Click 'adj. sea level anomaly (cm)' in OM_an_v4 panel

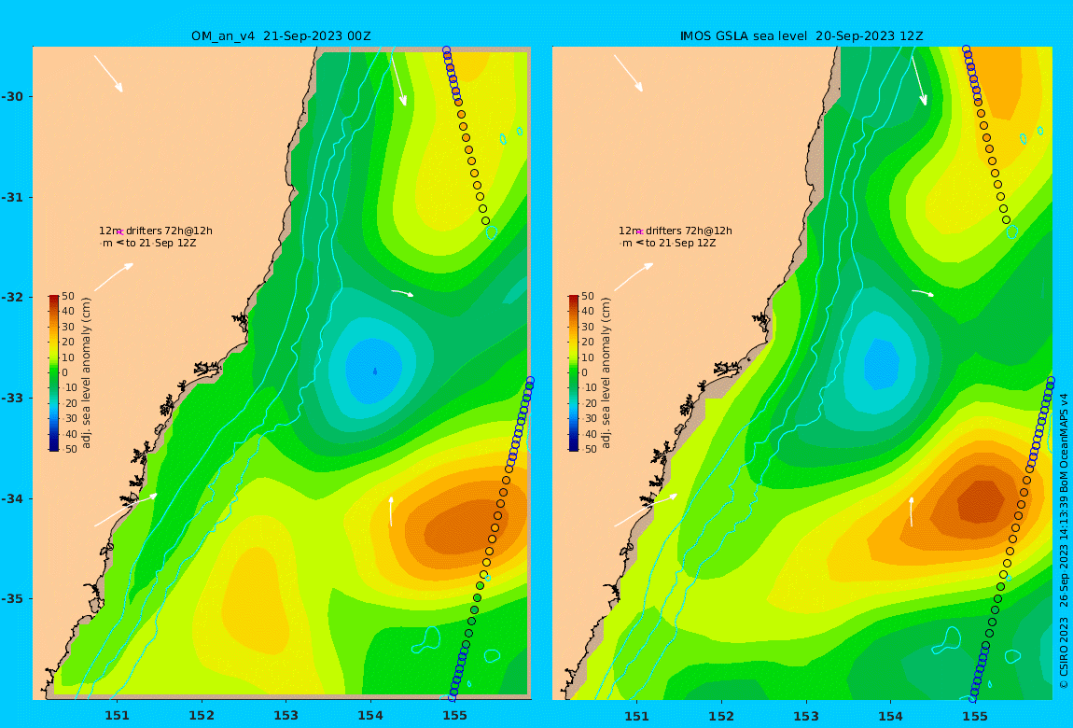click(86, 373)
